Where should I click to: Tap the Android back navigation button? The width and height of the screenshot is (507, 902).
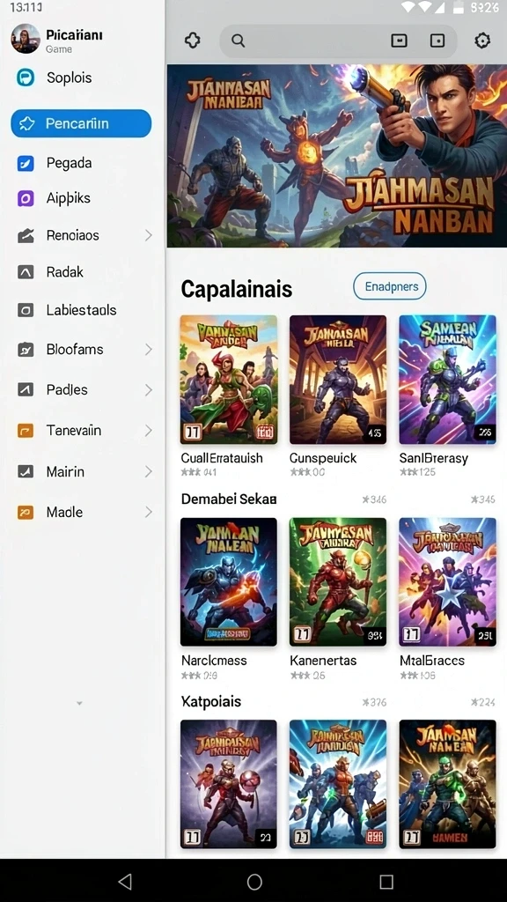tap(125, 881)
